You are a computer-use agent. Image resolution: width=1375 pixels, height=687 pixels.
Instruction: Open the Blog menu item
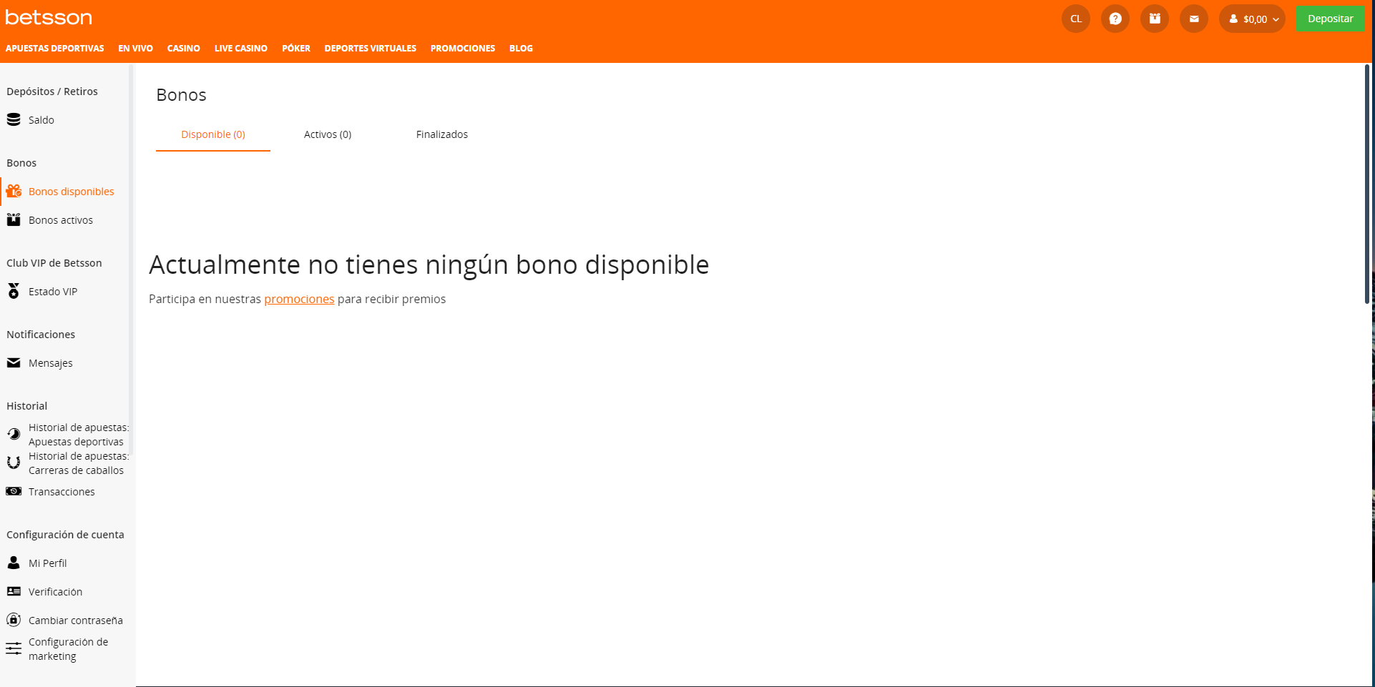521,48
